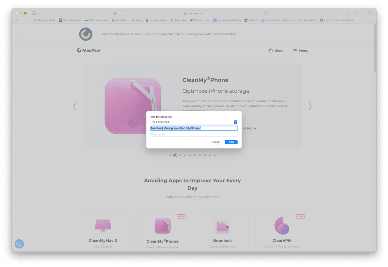Cancel the add bookmark dialog

[216, 142]
